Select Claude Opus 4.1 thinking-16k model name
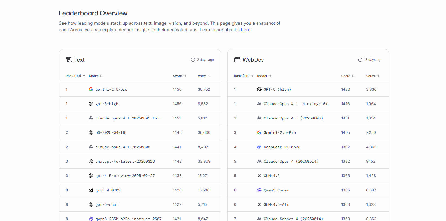446x221 pixels. 297,104
